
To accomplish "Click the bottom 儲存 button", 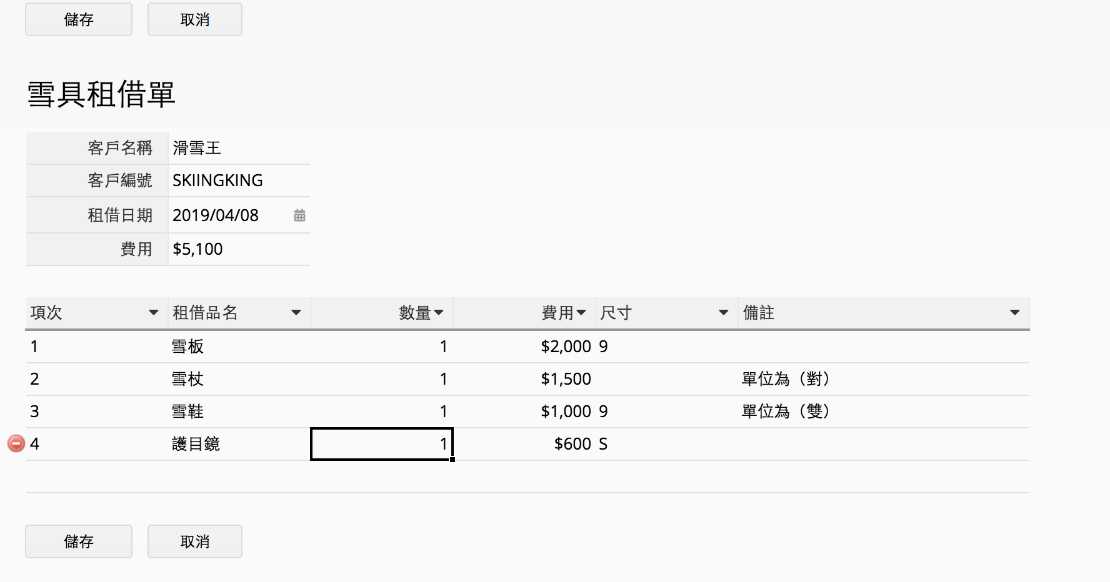I will coord(79,541).
